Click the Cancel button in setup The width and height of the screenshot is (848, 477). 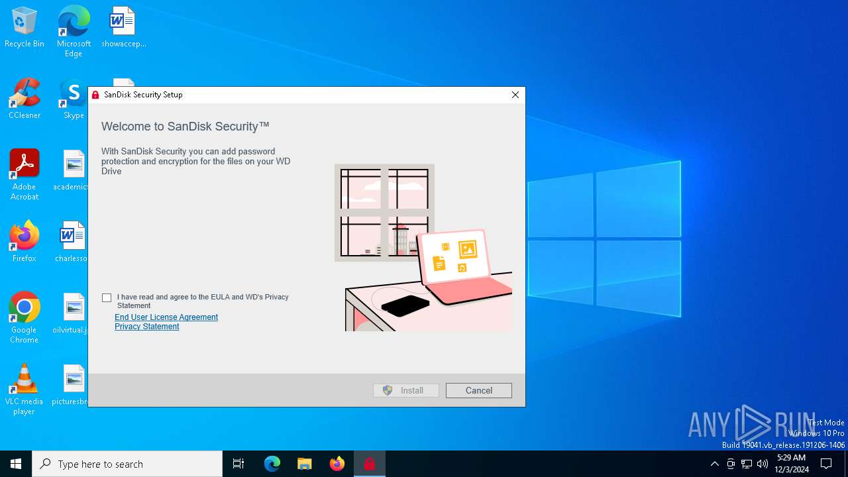479,391
